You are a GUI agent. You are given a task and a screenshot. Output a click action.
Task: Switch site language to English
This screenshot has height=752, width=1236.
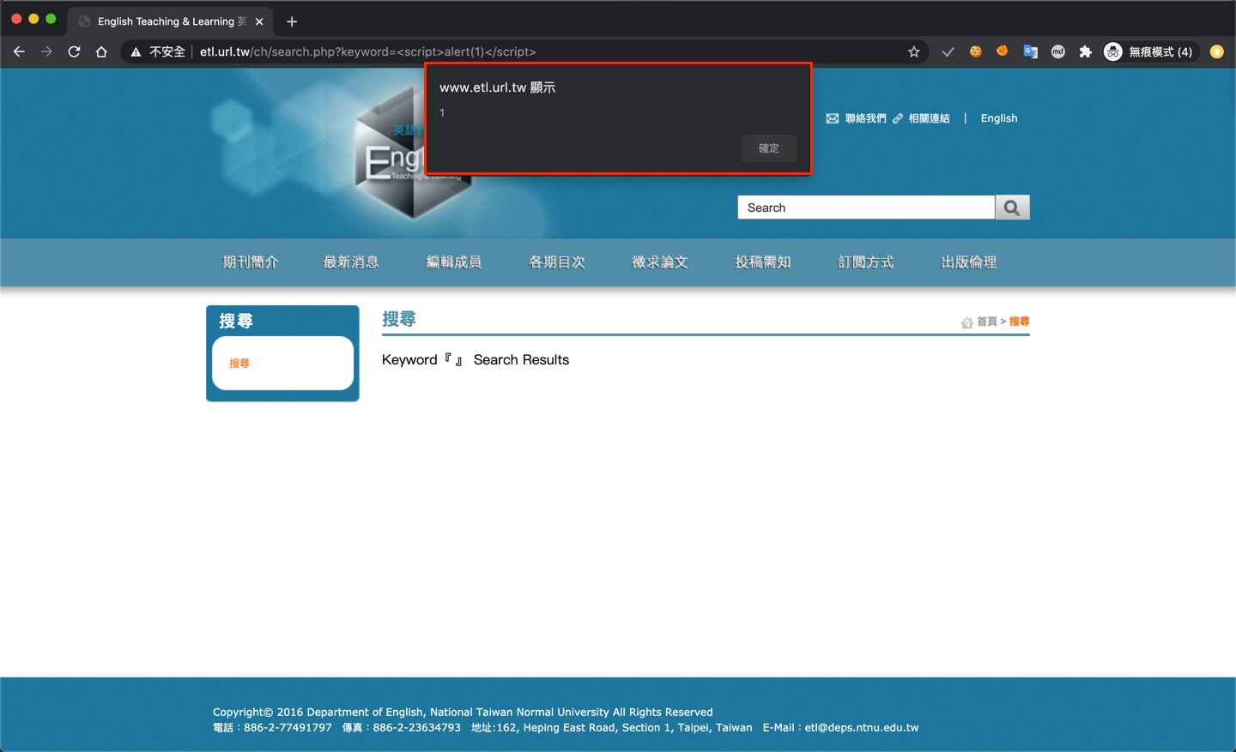tap(999, 118)
